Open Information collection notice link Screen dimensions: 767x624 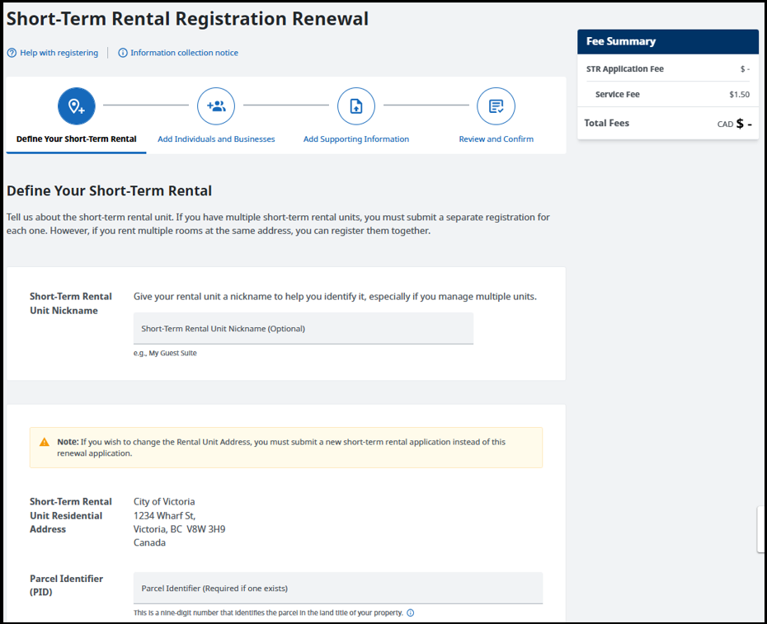click(x=185, y=53)
